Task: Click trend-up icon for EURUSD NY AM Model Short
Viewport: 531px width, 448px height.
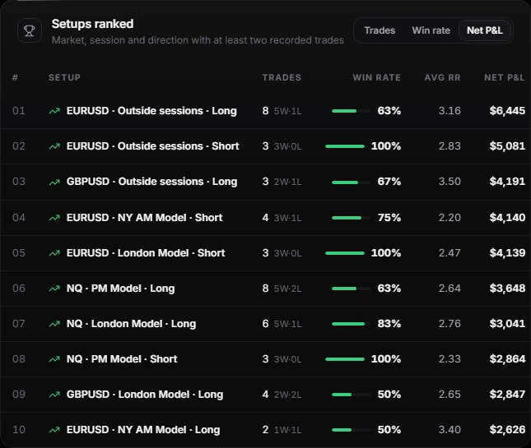Action: (54, 218)
